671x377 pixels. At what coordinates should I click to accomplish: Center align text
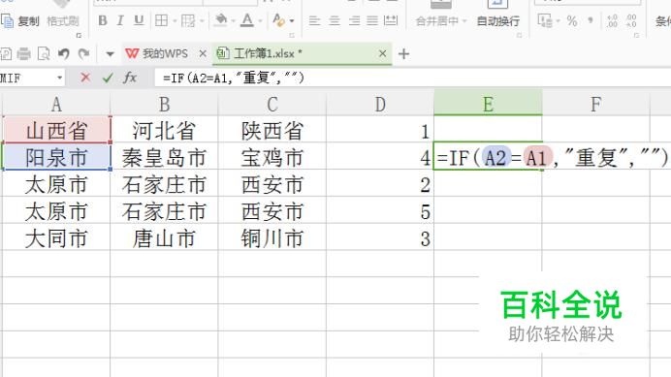coord(335,20)
